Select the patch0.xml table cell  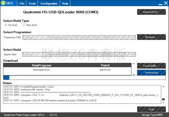pos(105,70)
